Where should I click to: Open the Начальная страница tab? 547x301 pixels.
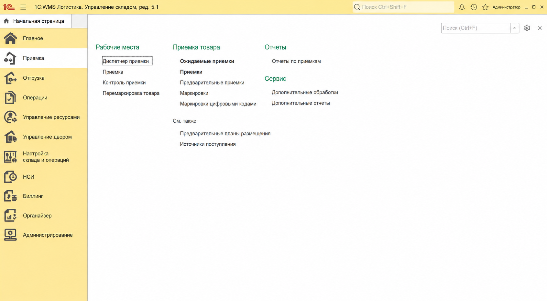[36, 21]
